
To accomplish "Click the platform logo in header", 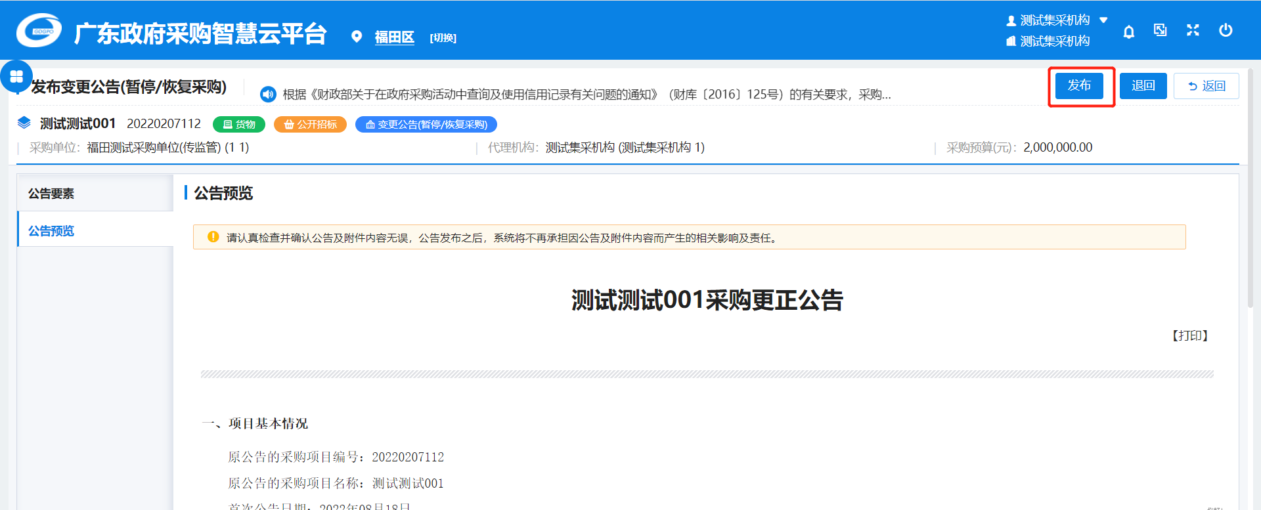I will [39, 31].
